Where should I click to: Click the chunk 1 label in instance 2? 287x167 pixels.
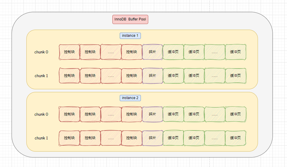(41, 138)
